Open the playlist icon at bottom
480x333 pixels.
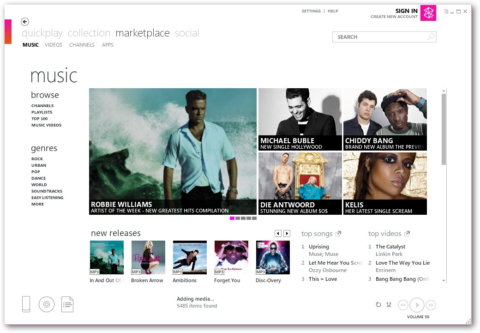click(67, 304)
